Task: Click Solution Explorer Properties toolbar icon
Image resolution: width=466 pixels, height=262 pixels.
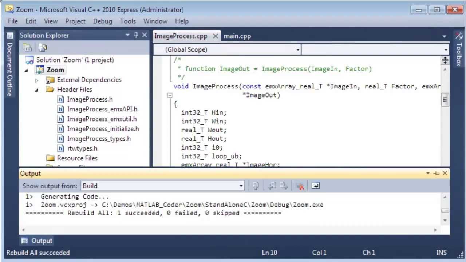Action: [x=27, y=47]
